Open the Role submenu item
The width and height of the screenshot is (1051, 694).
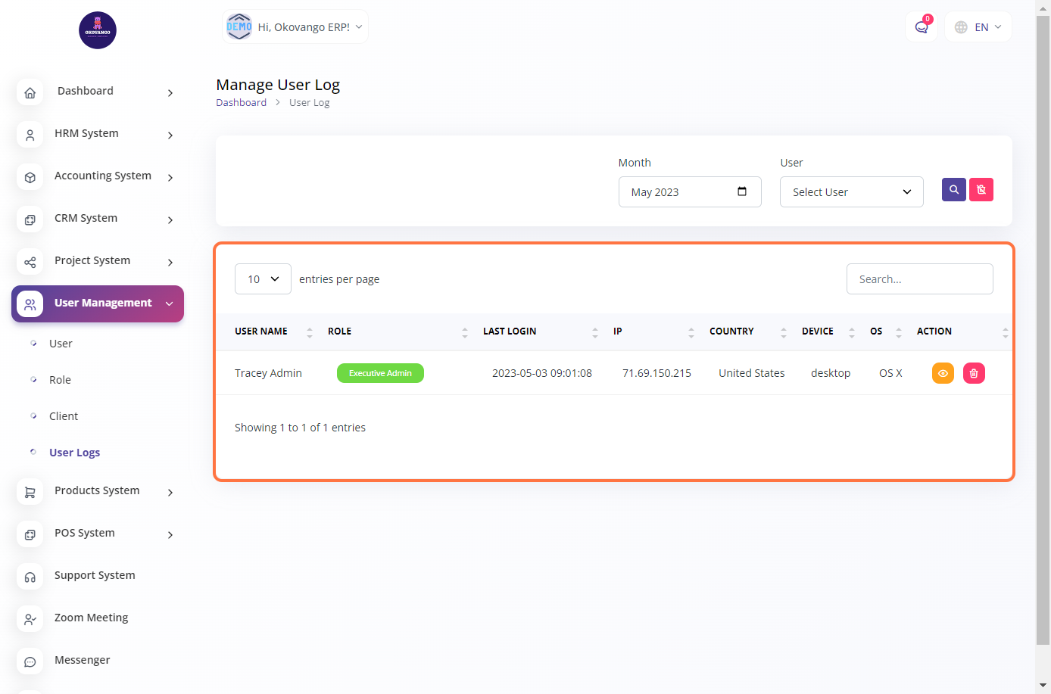pos(60,380)
